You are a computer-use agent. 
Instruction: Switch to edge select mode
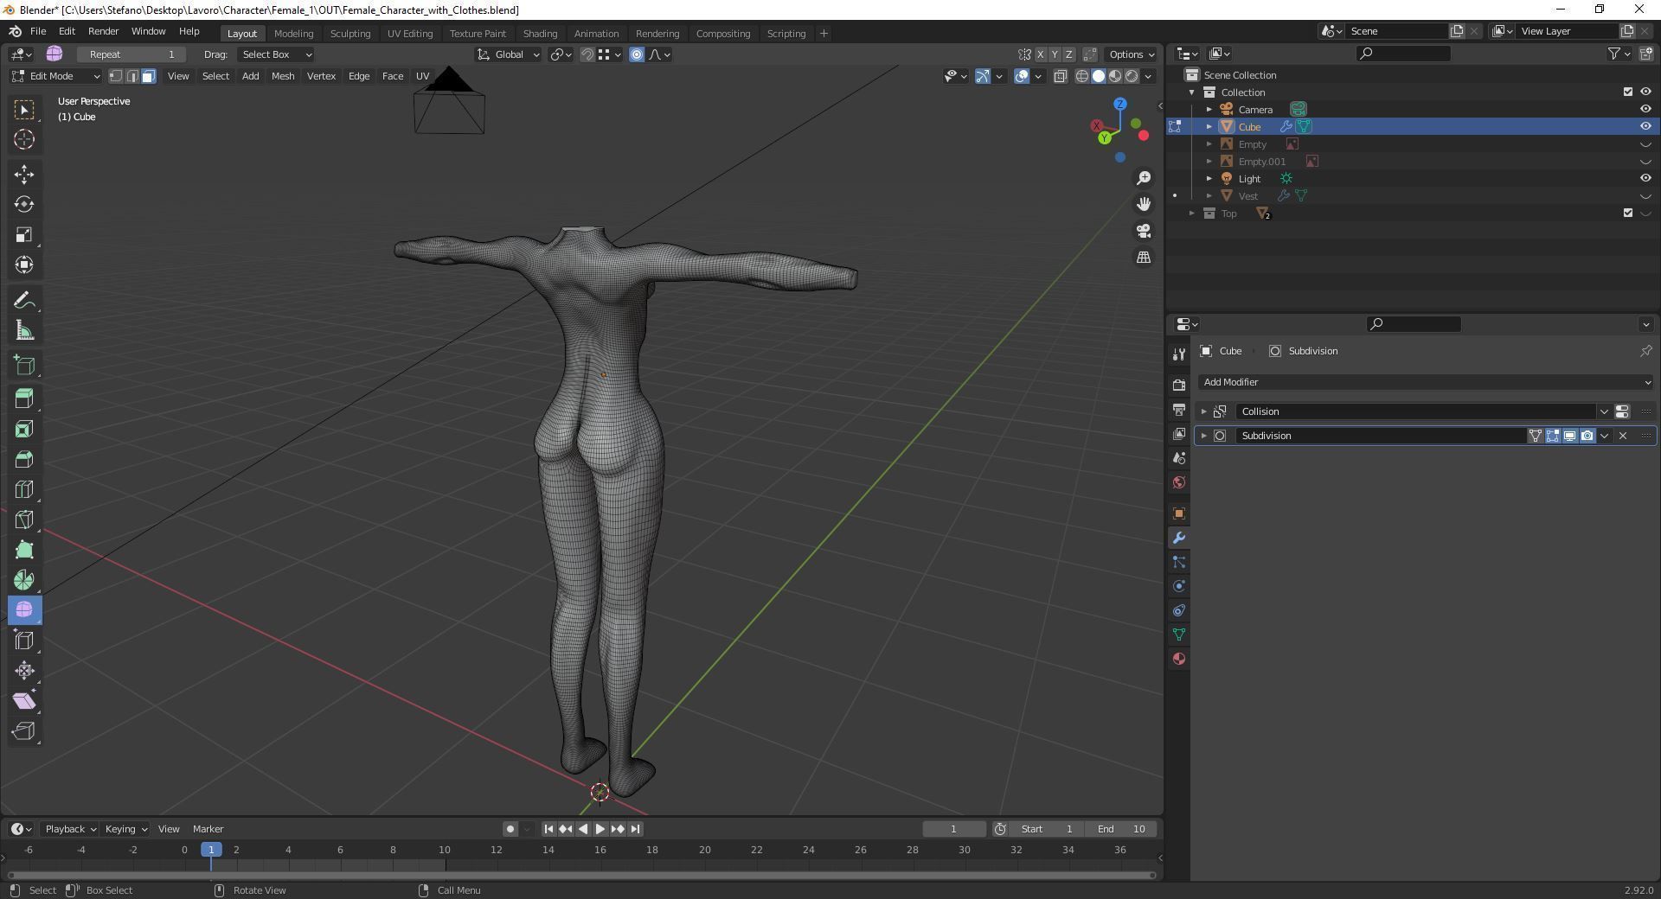[132, 76]
